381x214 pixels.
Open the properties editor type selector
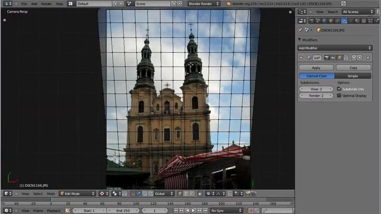click(x=302, y=21)
